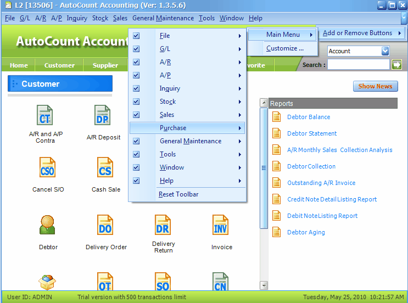Open the Delivery Order icon
This screenshot has height=303, width=408.
105,225
